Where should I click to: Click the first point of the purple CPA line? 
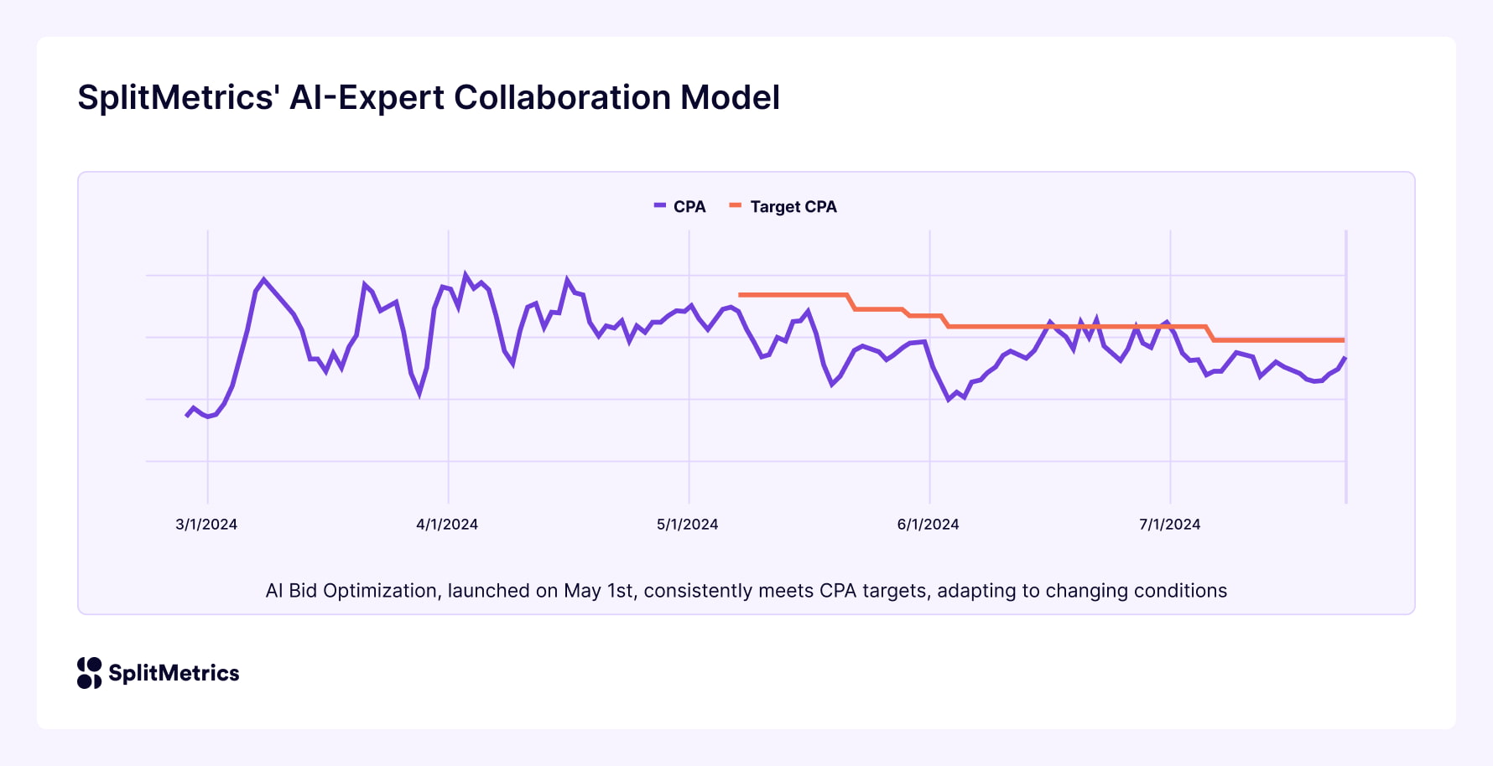click(187, 416)
